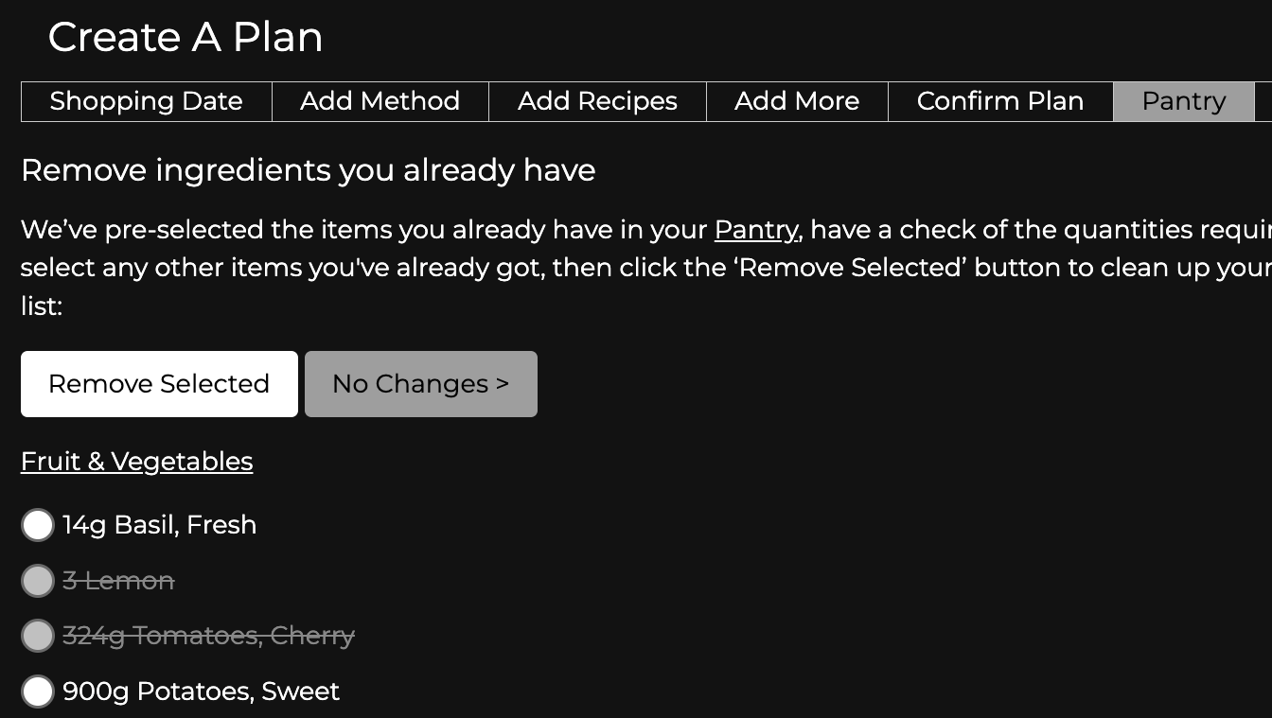
Task: Open the Confirm Plan tab
Action: (999, 101)
